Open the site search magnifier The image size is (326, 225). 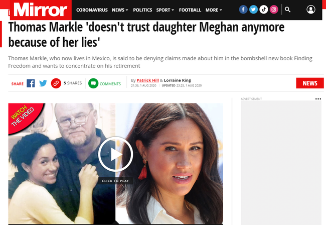click(x=287, y=10)
